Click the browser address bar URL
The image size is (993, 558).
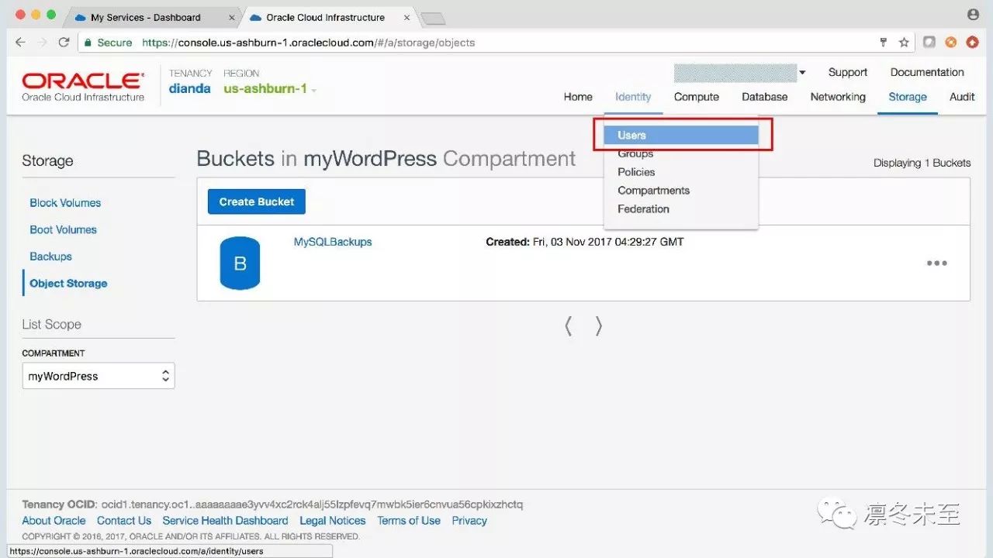click(x=309, y=43)
